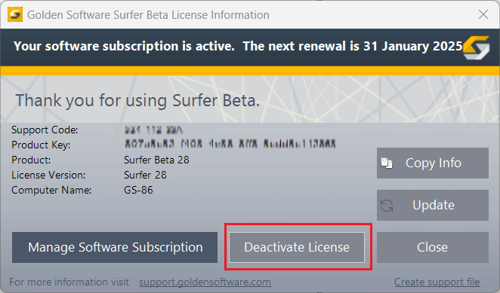Close the dialog using the title bar X
Screen dimensions: 500x293
tap(483, 14)
